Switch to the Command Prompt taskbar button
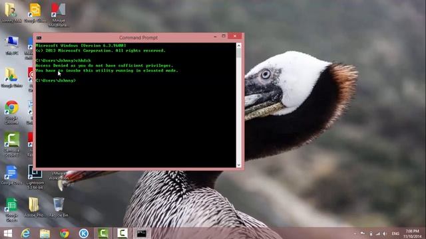Image resolution: width=426 pixels, height=239 pixels. pos(142,233)
